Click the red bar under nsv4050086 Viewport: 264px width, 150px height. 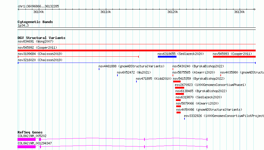(179, 112)
